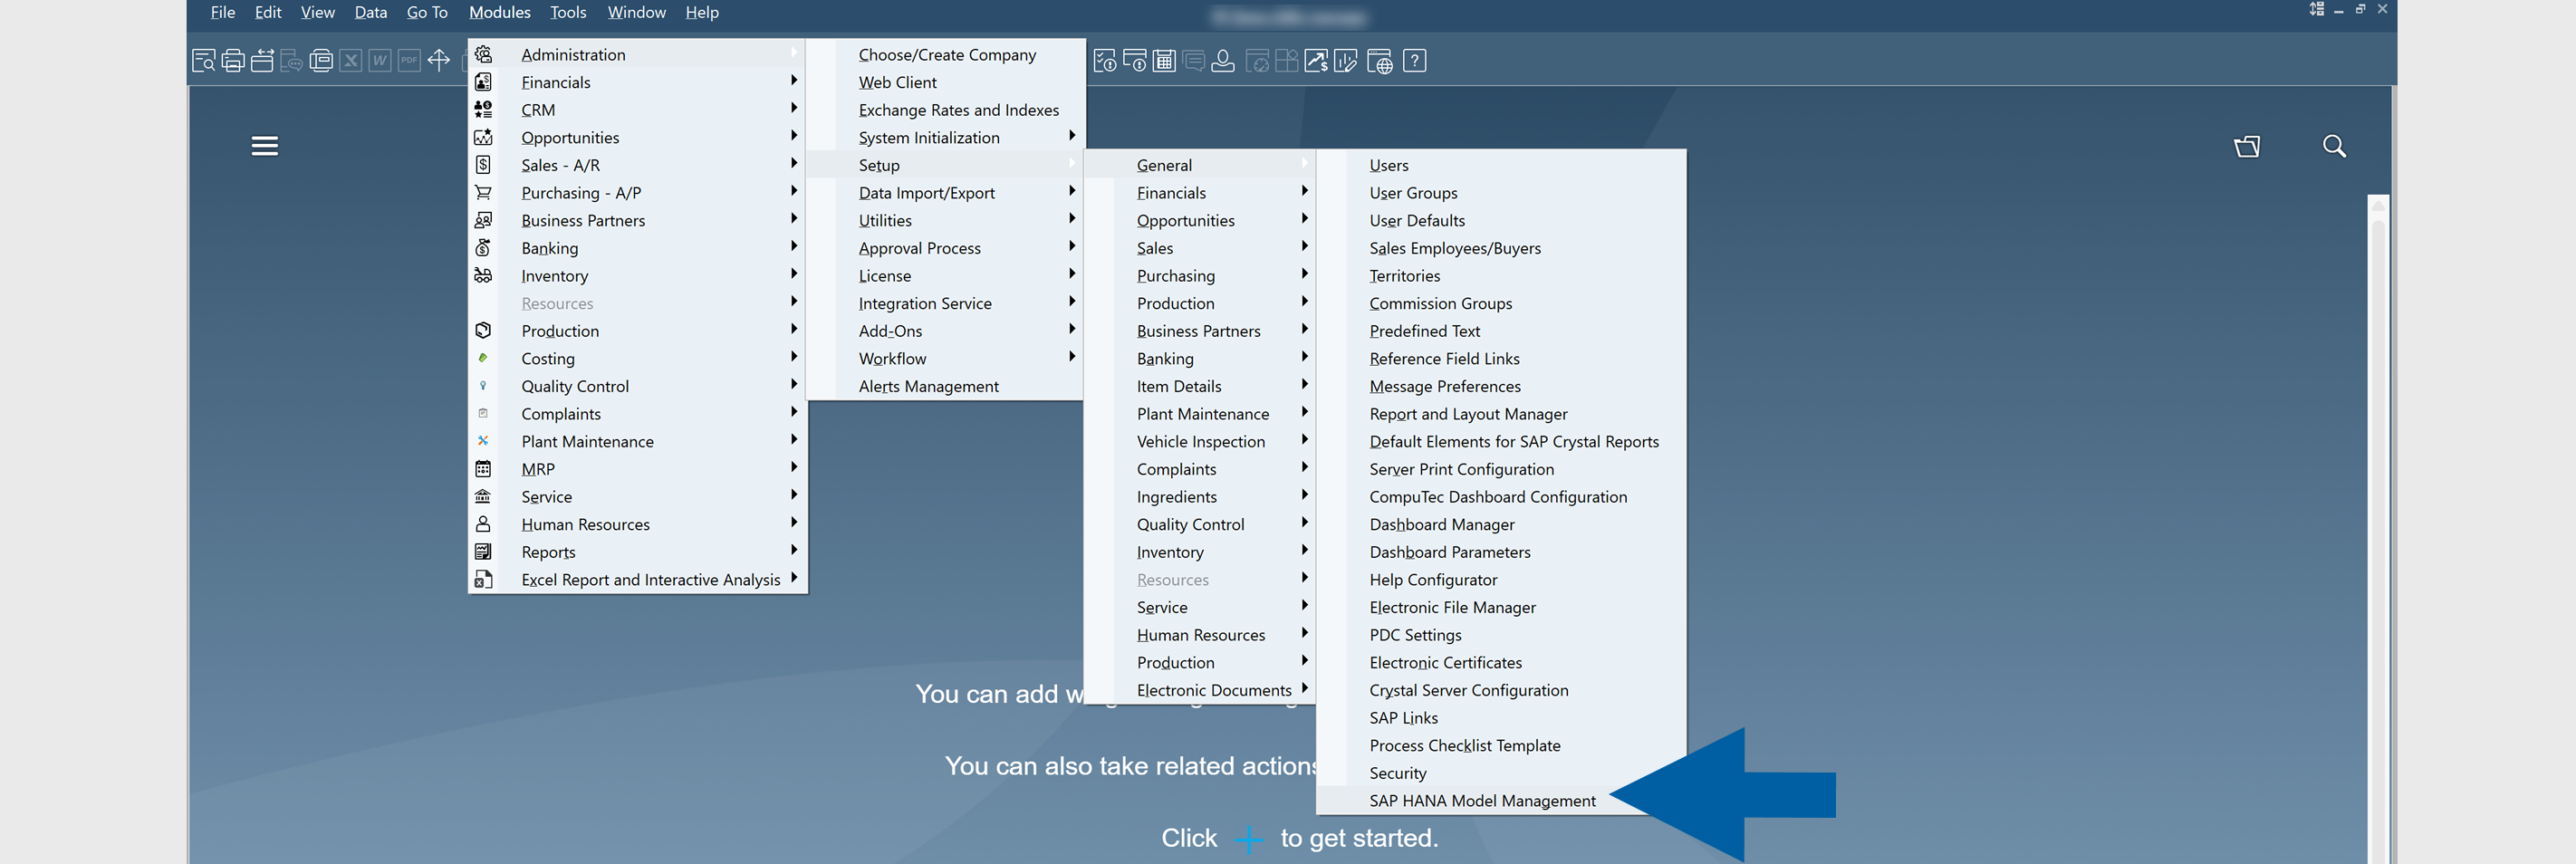Click the Excel Report module icon

[483, 579]
